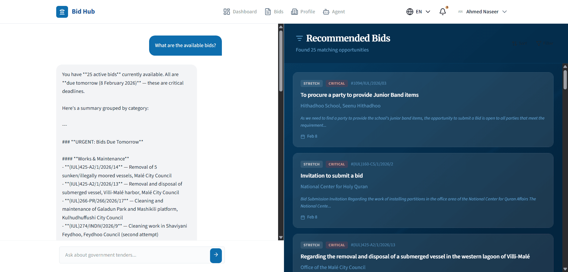This screenshot has height=272, width=568.
Task: Open bid titled 'To procure a party to provide Junior Band items'
Action: click(359, 95)
